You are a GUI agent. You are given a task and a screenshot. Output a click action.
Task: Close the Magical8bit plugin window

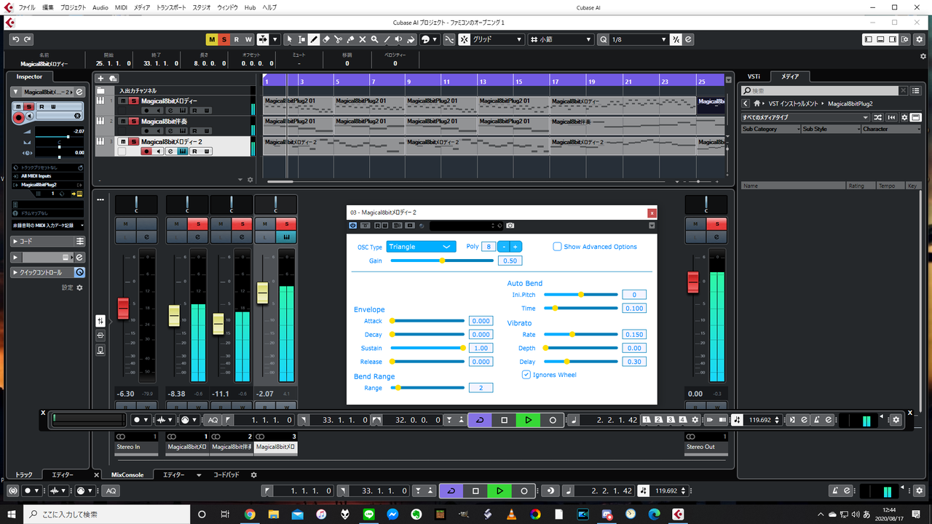pos(652,213)
